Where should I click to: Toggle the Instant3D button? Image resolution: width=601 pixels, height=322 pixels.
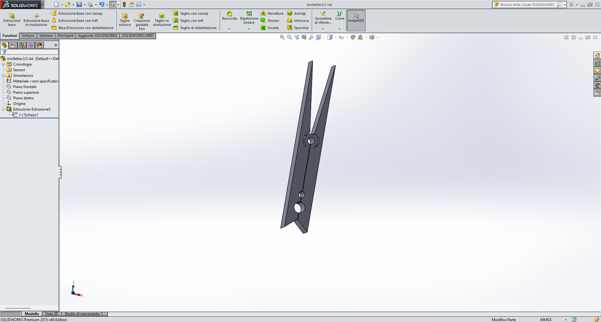356,20
